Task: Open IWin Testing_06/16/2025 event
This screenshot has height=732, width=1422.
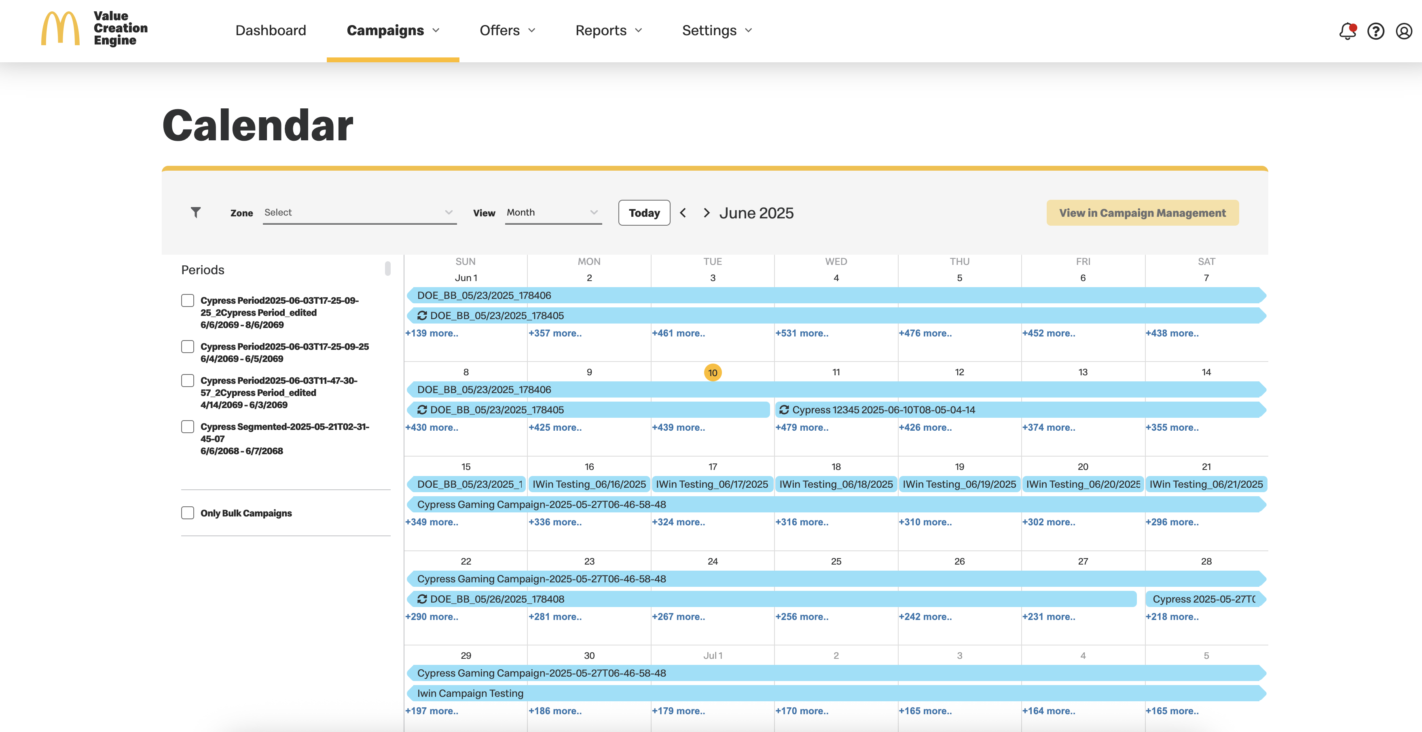Action: [589, 484]
